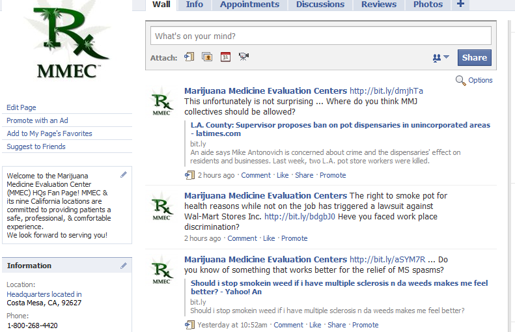Click the attach photo icon
The height and width of the screenshot is (332, 515).
207,57
